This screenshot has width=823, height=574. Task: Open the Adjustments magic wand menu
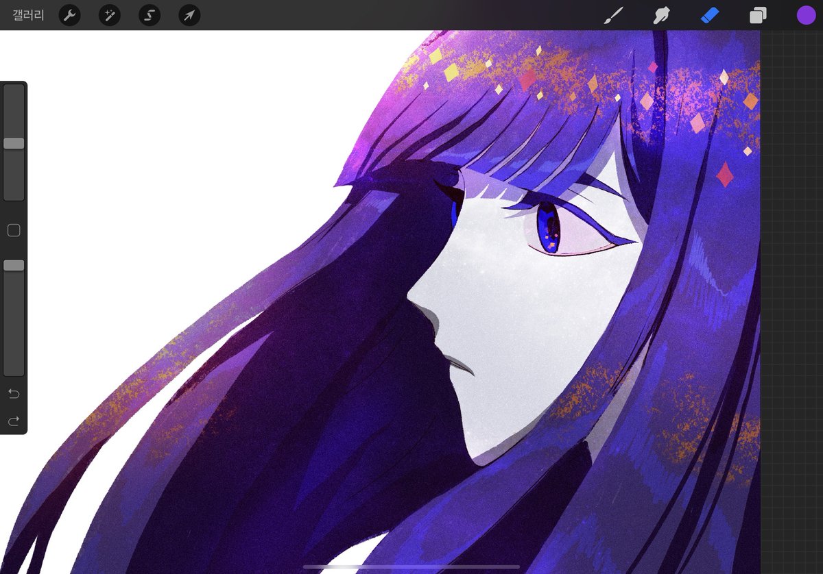[x=110, y=15]
